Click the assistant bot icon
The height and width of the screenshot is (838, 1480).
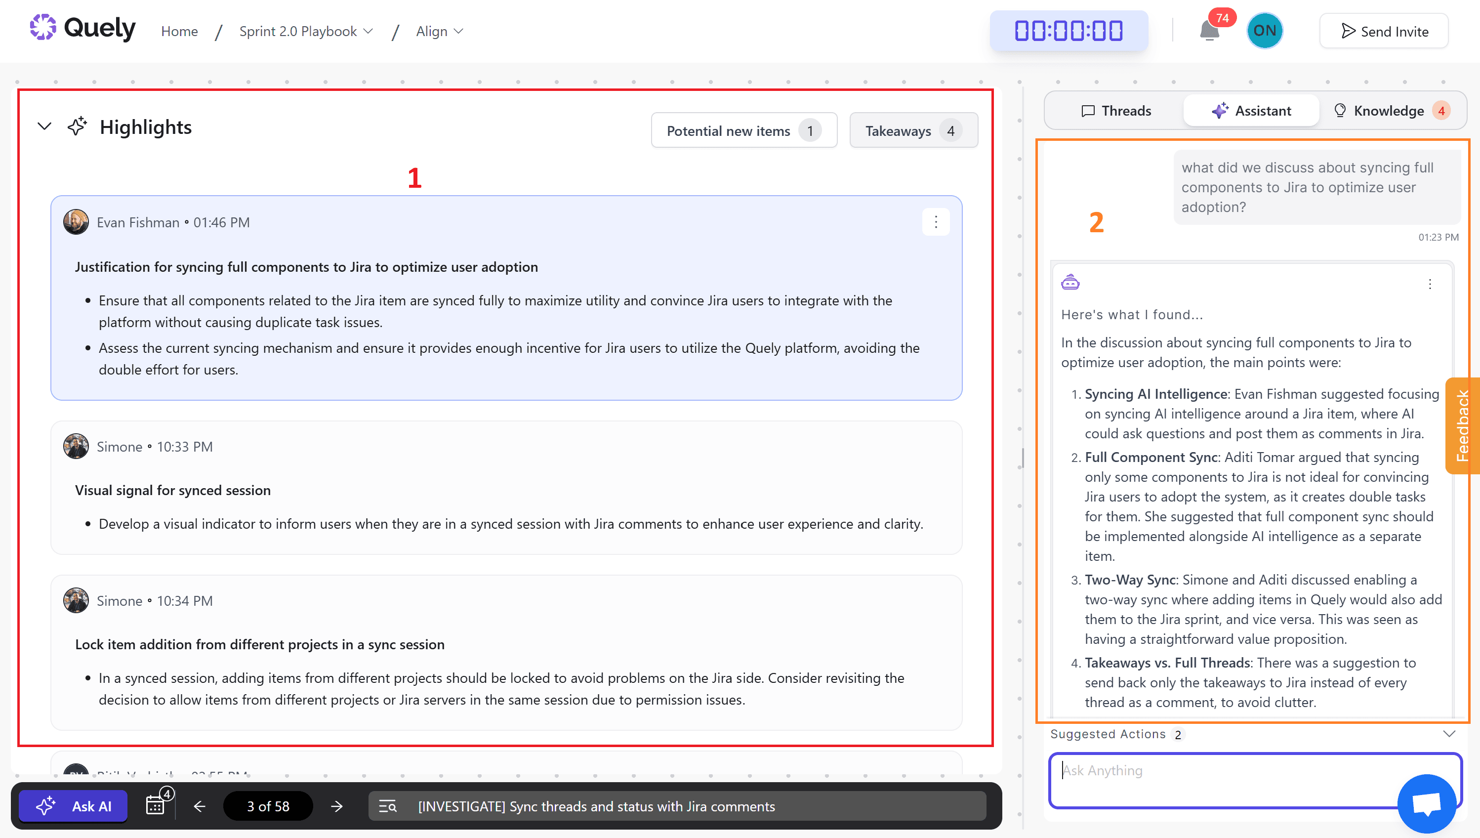click(1070, 283)
